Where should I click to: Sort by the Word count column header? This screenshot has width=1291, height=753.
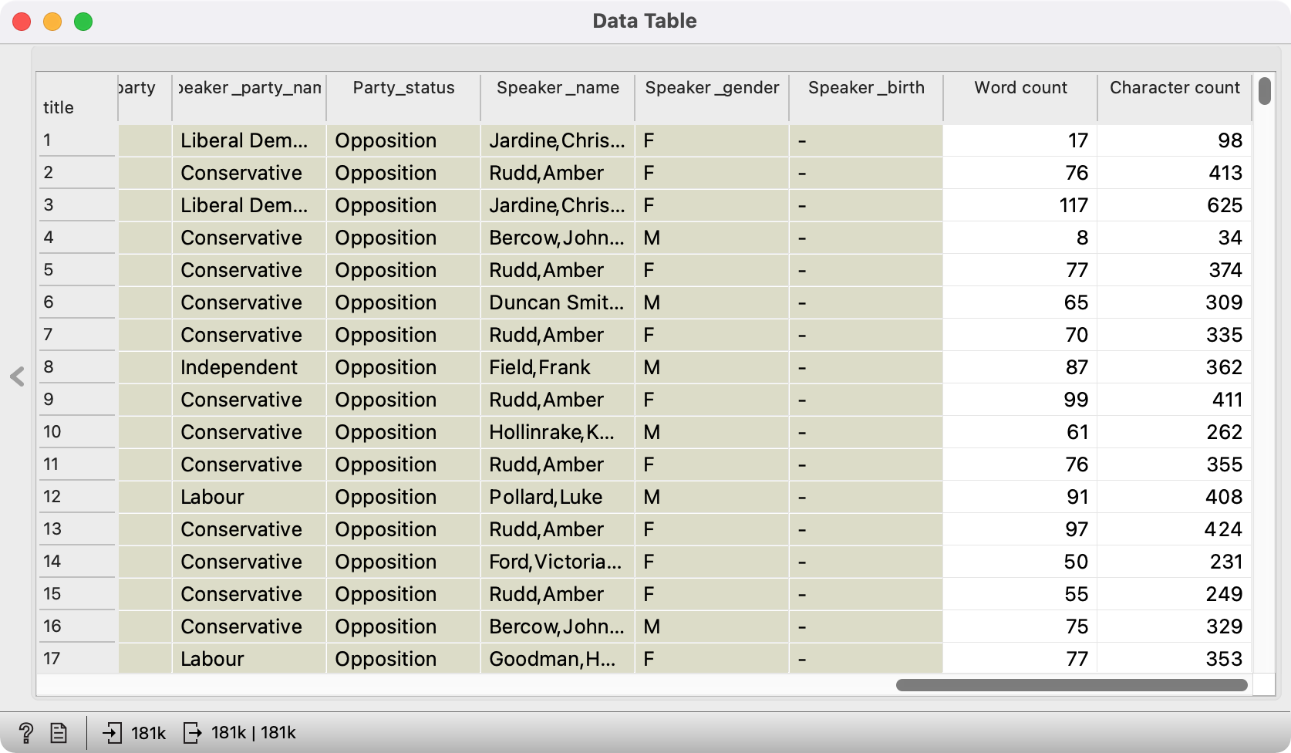1020,88
